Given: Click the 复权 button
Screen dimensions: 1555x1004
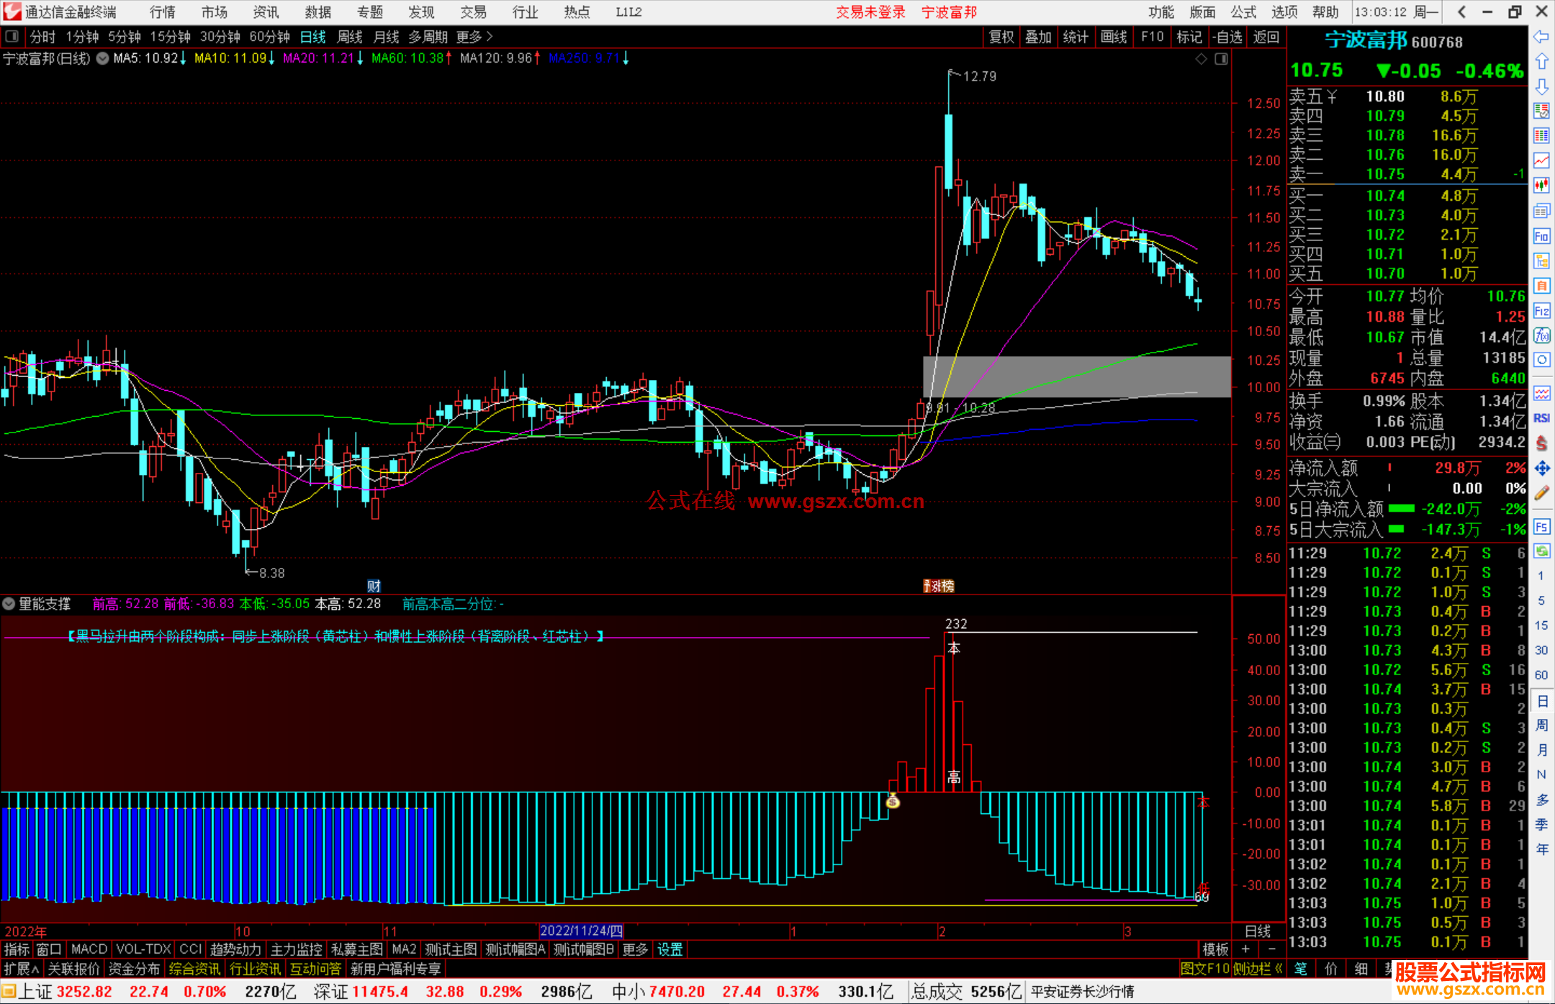Looking at the screenshot, I should point(1001,37).
